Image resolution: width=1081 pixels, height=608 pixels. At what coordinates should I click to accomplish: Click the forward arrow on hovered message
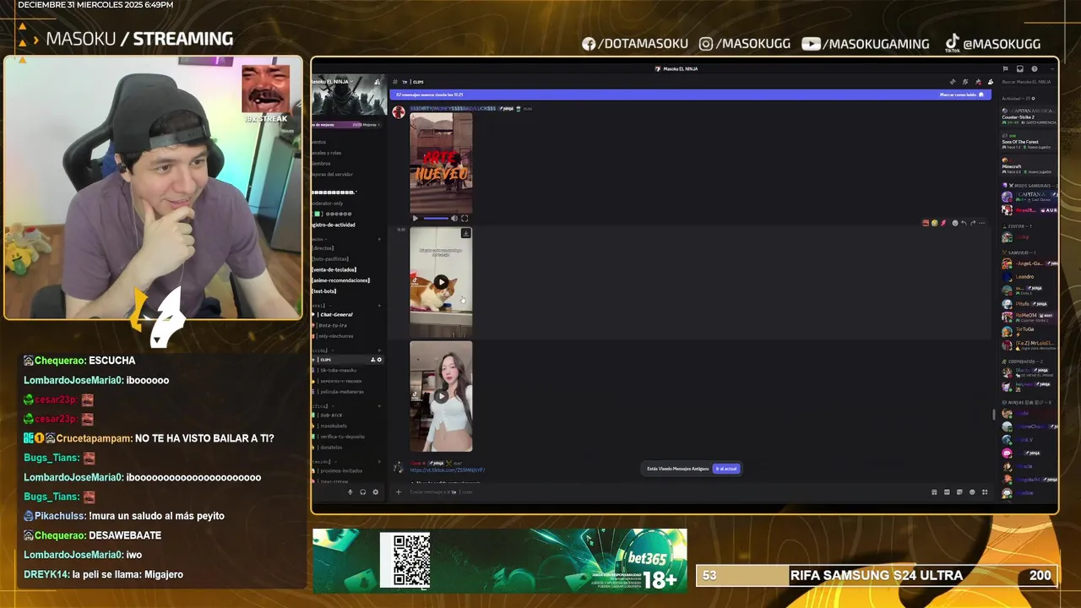tap(973, 223)
